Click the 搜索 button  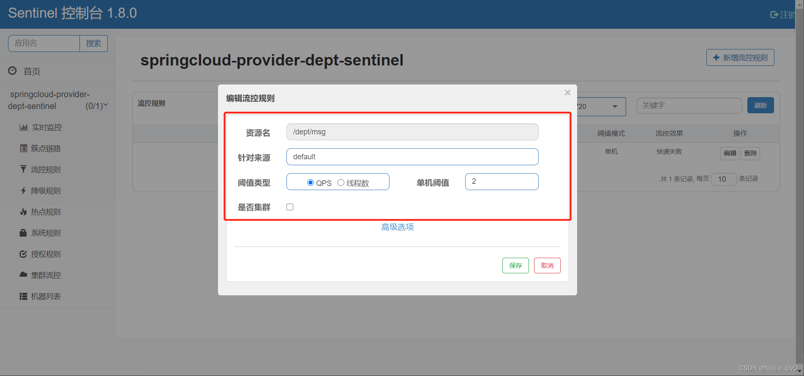coord(94,43)
